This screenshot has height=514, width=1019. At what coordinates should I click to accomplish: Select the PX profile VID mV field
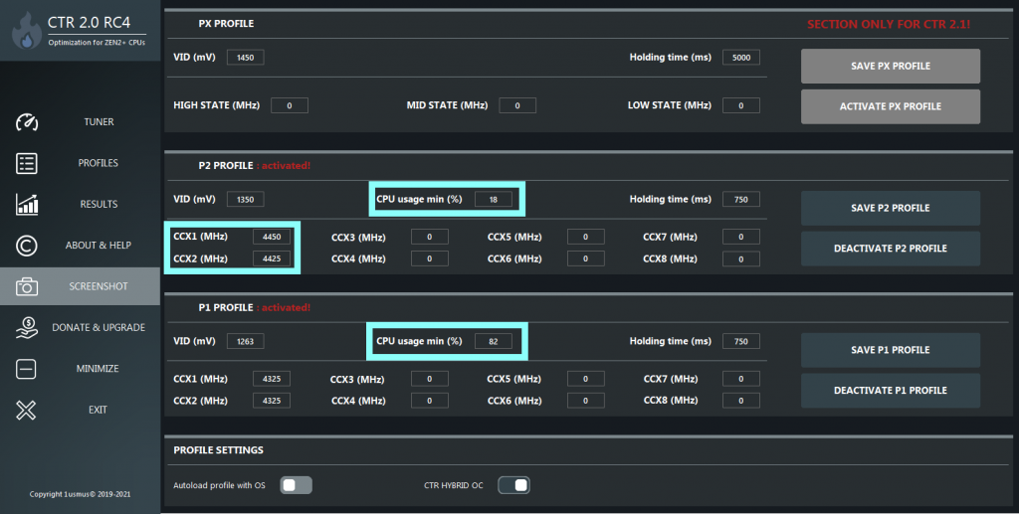pyautogui.click(x=245, y=58)
